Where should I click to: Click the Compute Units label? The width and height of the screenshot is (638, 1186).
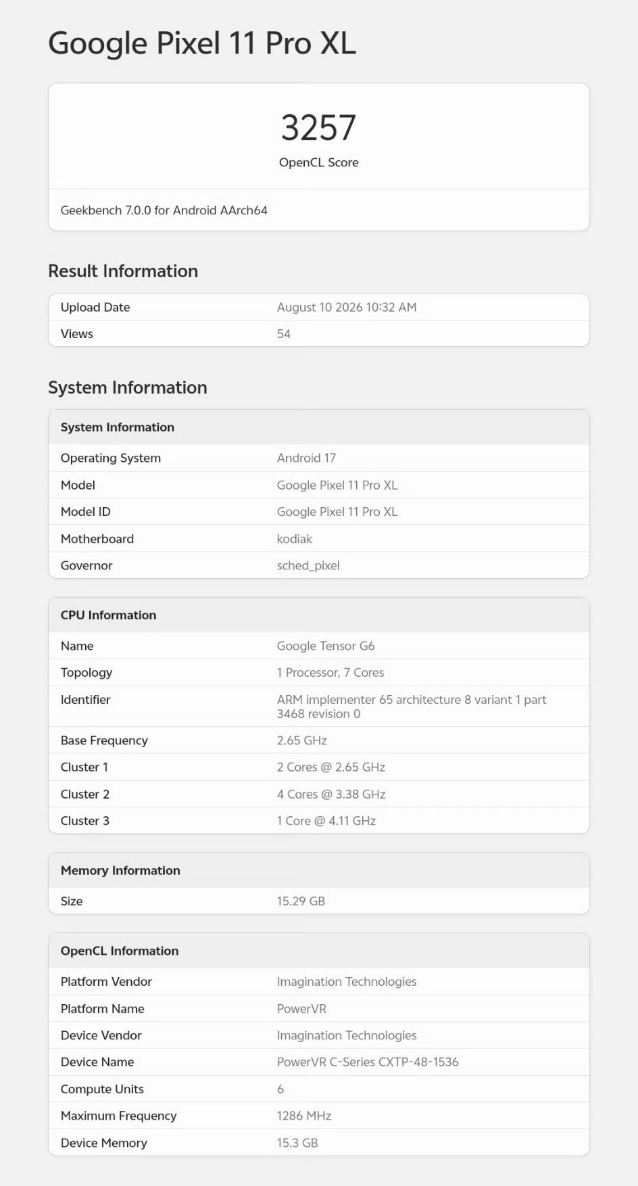pos(102,1089)
